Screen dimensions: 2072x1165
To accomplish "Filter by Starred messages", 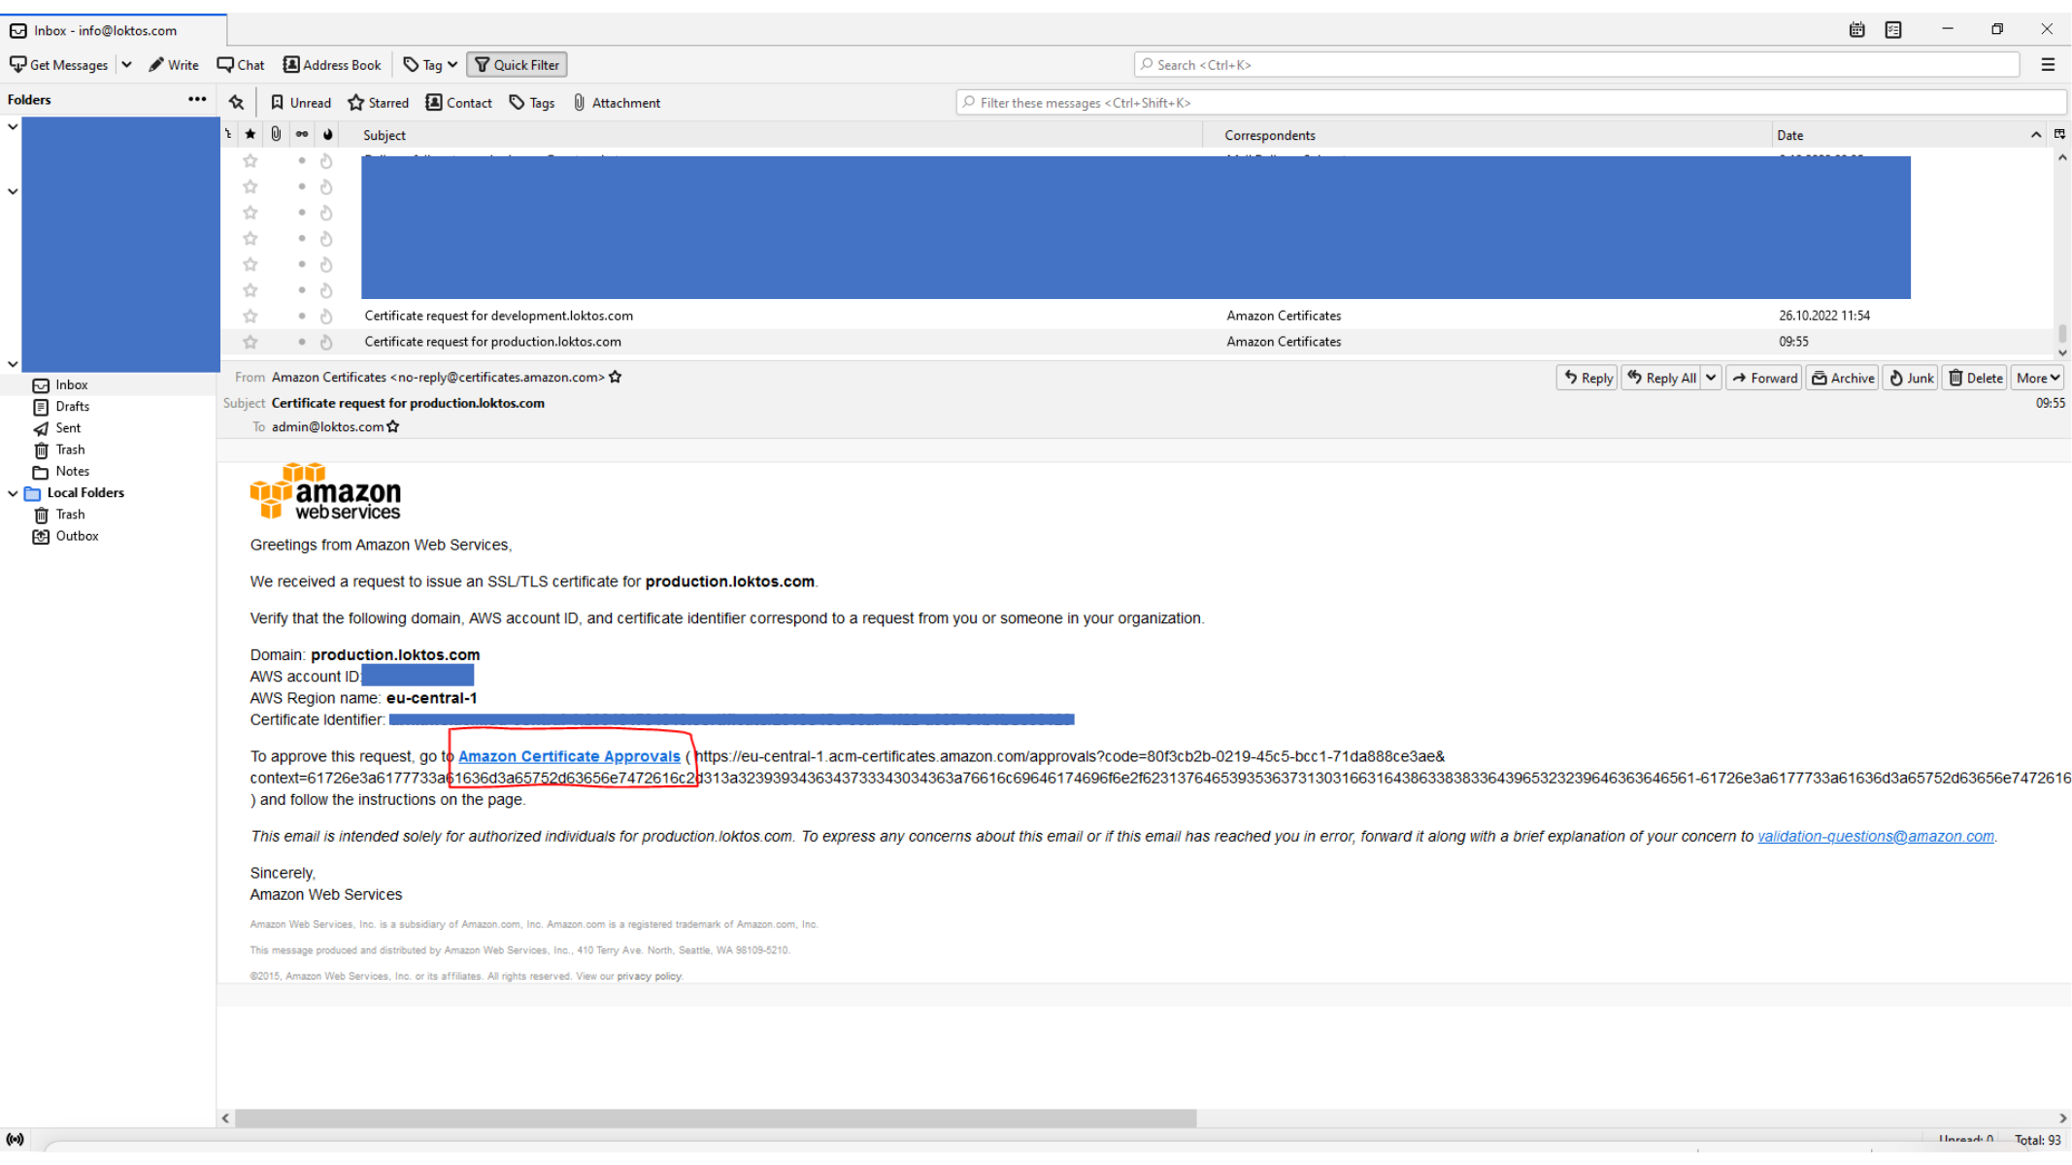I will [379, 103].
